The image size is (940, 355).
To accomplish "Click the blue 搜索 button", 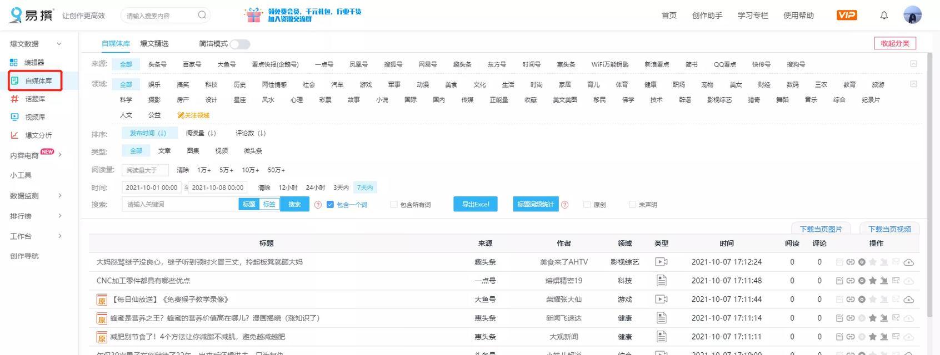I will click(x=294, y=205).
